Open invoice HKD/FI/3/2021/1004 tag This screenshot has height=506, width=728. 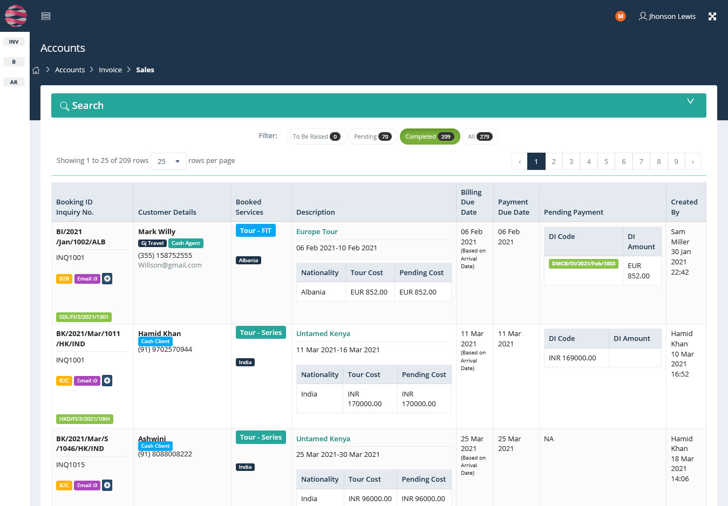tap(85, 419)
